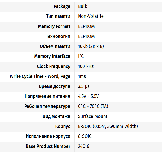The width and height of the screenshot is (162, 153).
Task: Select the "4.5V ~ 5.5V" voltage value
Action: click(88, 96)
